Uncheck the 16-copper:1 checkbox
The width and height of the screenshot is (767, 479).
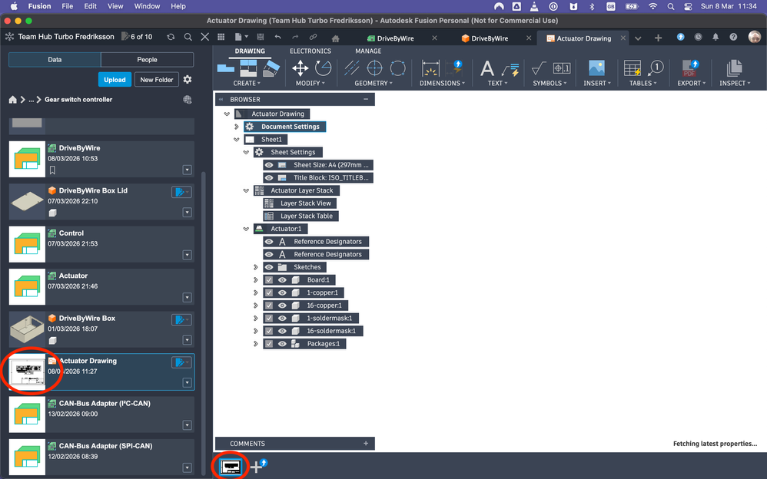click(x=268, y=306)
